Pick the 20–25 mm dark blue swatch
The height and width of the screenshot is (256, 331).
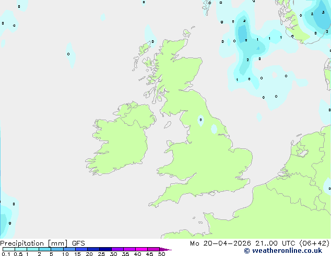(93, 249)
